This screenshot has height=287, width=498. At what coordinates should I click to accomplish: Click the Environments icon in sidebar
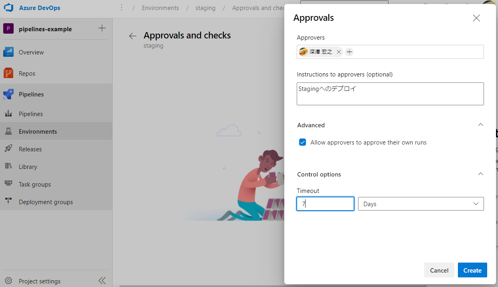[8, 131]
